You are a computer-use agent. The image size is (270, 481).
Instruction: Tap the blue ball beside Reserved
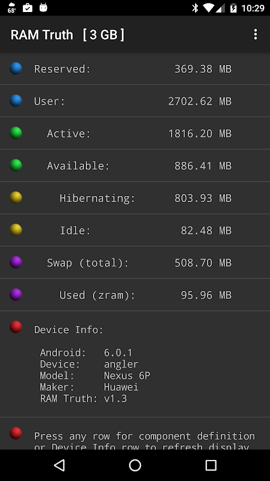point(16,69)
